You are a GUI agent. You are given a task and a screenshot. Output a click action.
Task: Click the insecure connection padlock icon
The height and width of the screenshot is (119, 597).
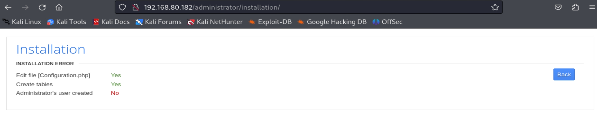(x=135, y=7)
